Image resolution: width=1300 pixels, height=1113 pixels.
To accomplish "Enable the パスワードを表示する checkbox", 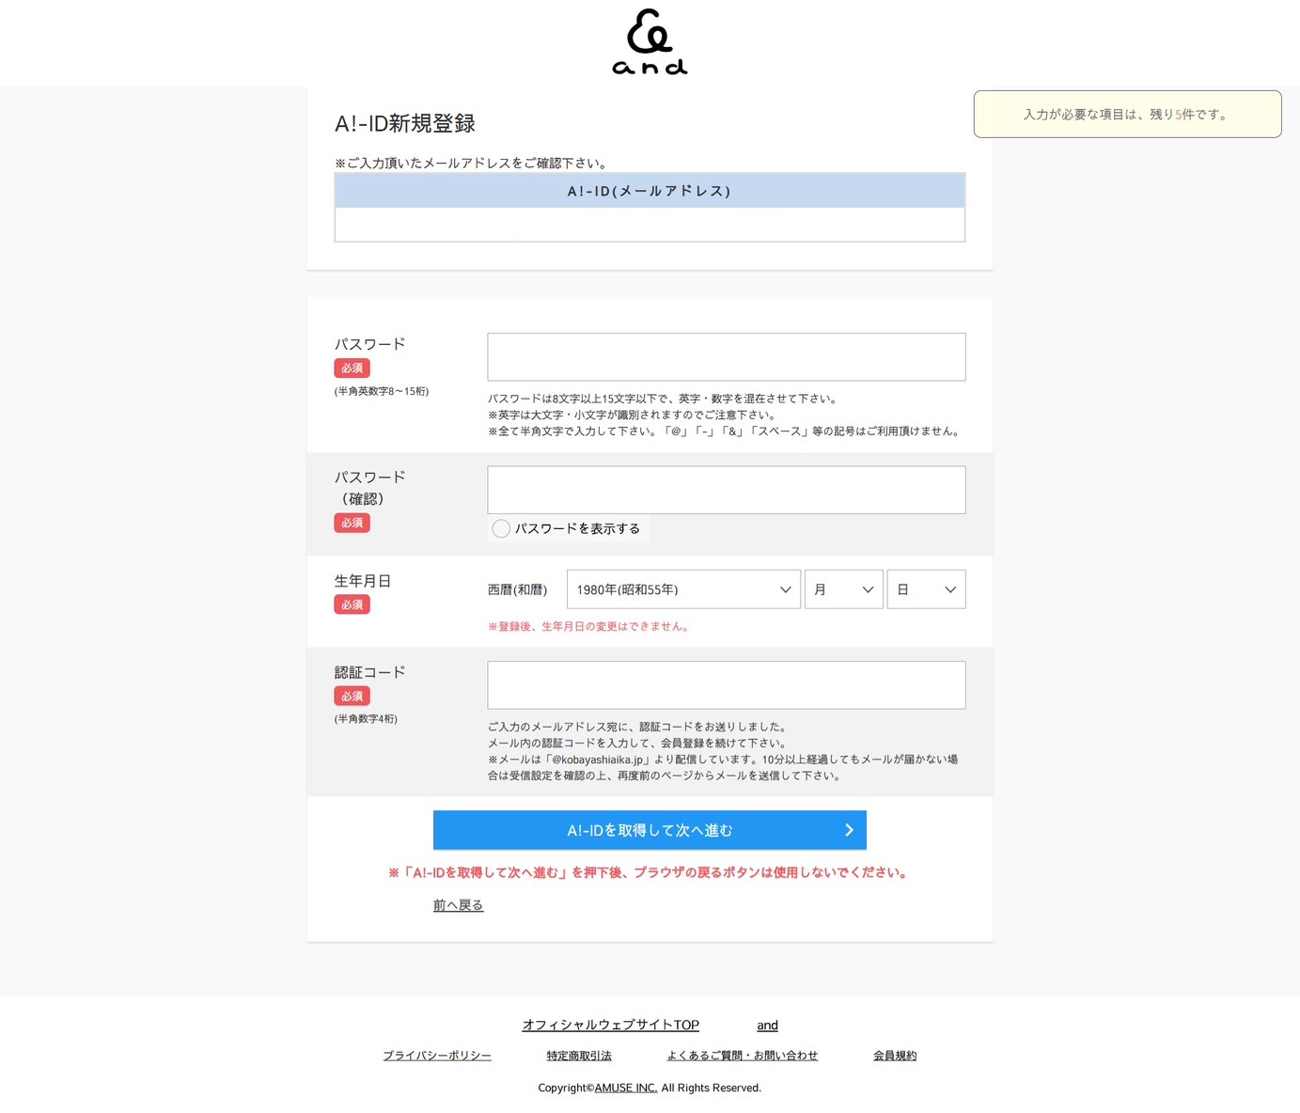I will [501, 528].
